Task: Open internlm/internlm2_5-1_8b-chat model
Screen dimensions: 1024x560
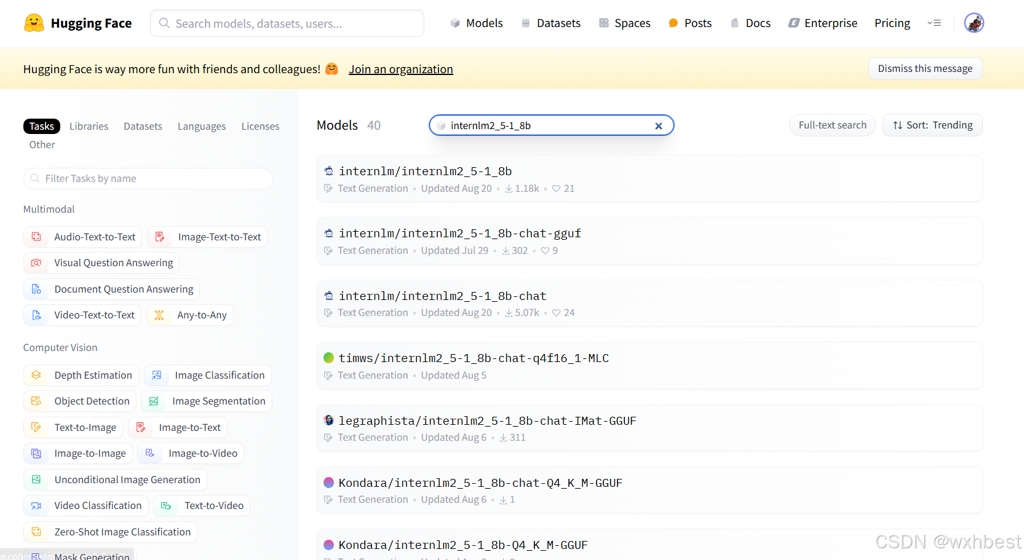Action: [649, 303]
